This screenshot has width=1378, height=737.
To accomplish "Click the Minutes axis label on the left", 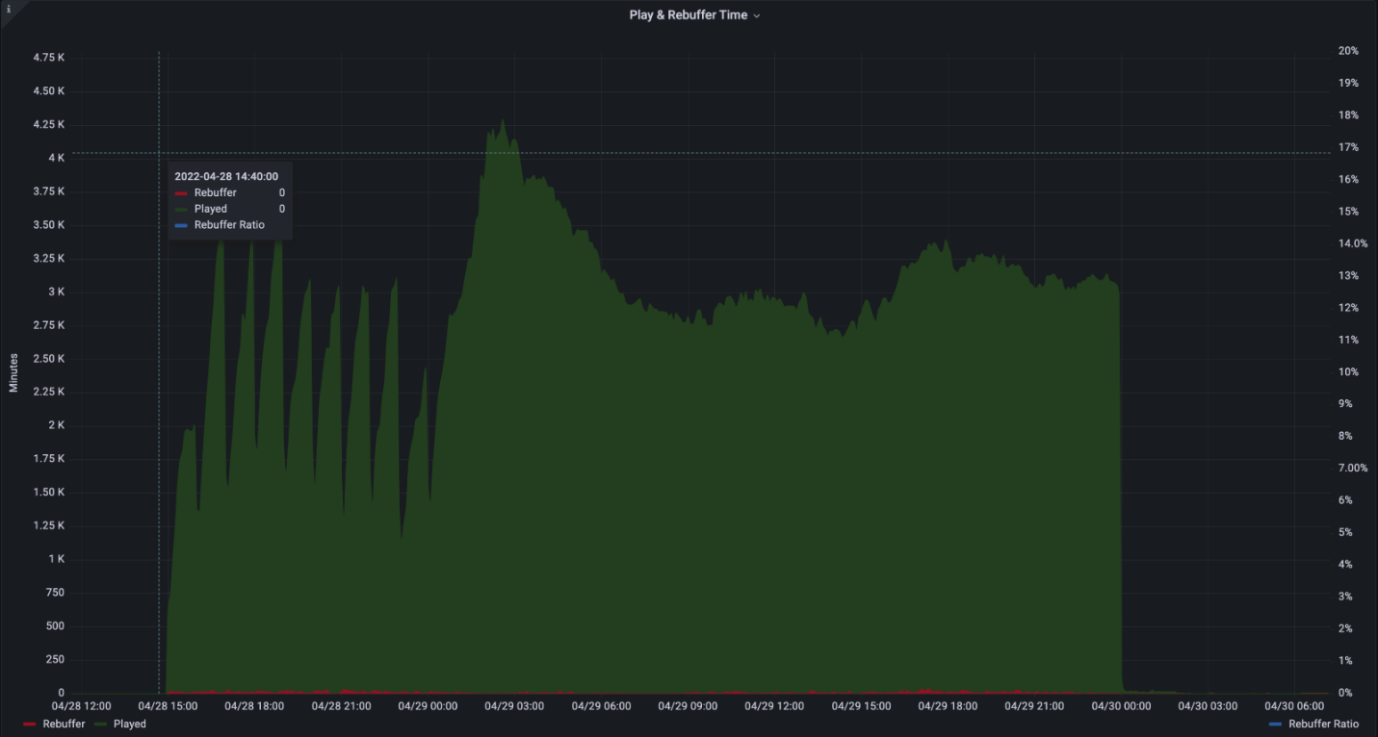I will (x=13, y=373).
